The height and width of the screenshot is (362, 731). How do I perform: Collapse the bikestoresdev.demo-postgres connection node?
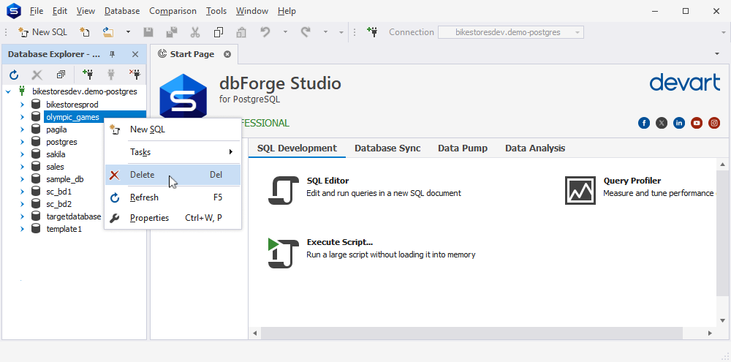coord(8,91)
